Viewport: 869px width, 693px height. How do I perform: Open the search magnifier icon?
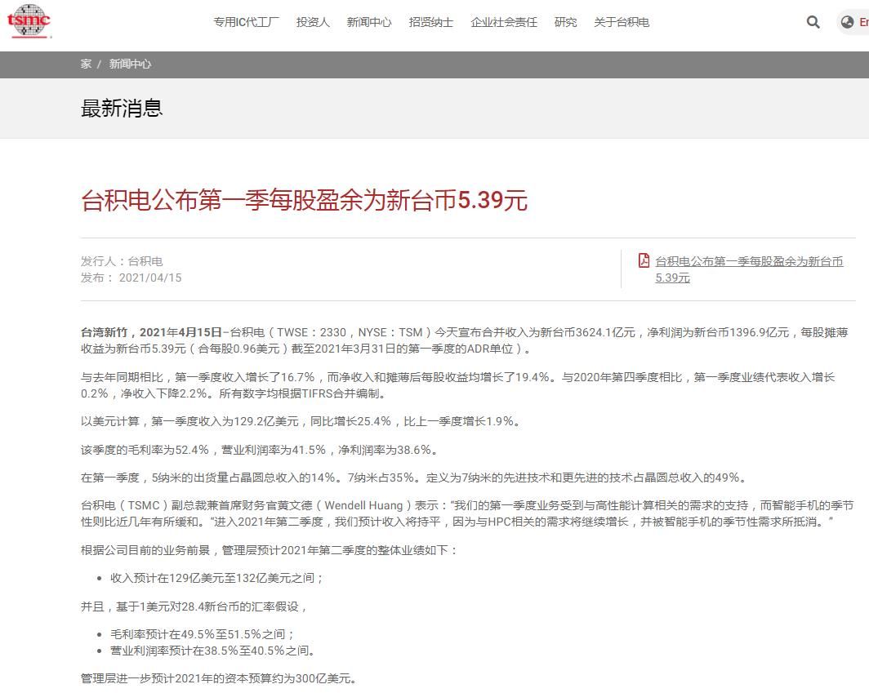pos(813,22)
